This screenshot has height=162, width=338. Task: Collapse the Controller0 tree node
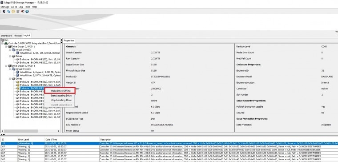[x=2, y=43]
